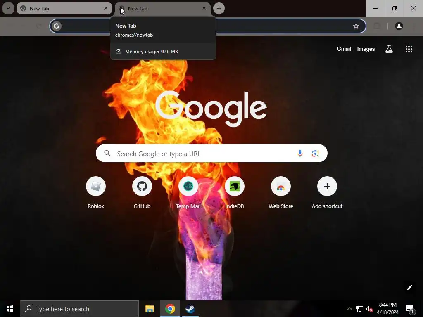Open a new tab with plus button
The image size is (423, 317).
219,8
